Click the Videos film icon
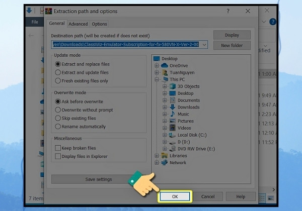 (172, 128)
